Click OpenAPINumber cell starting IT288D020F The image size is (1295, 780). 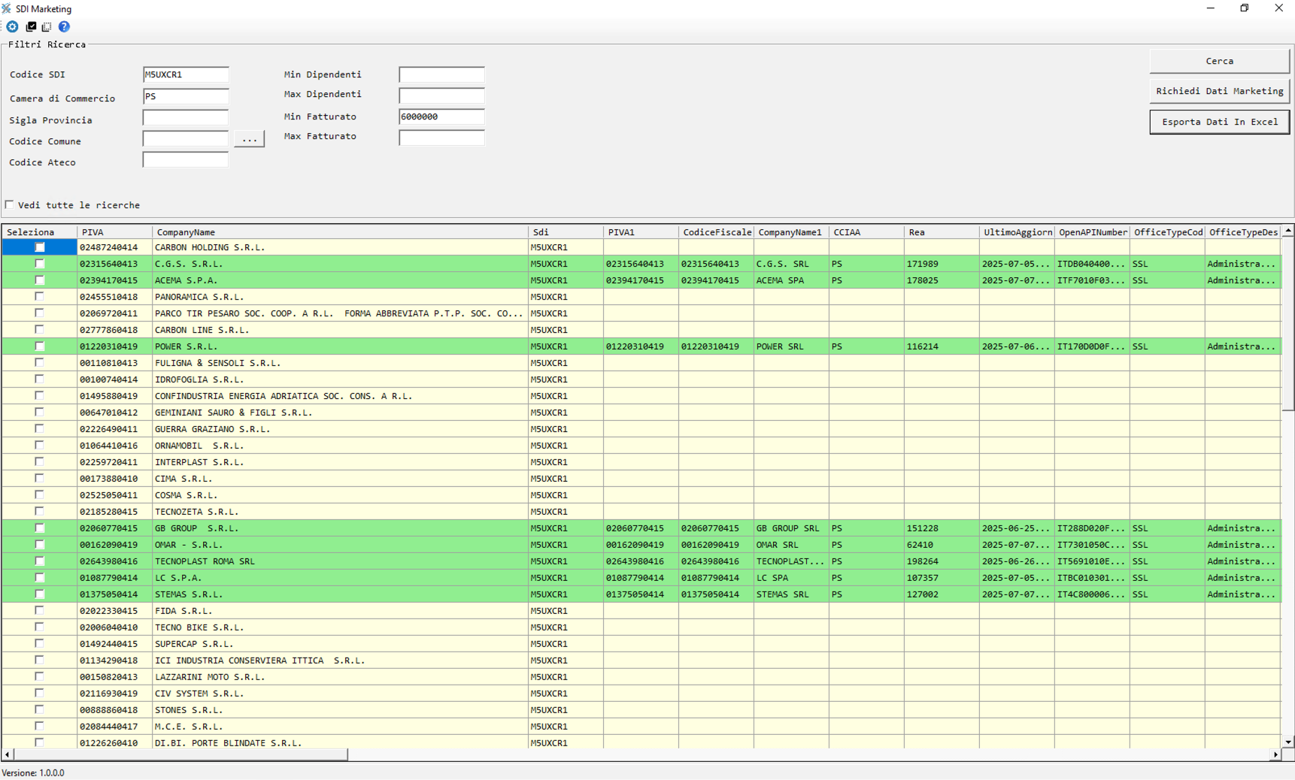click(1092, 528)
